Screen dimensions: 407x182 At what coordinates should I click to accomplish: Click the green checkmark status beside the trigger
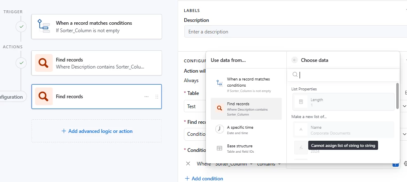point(21,27)
